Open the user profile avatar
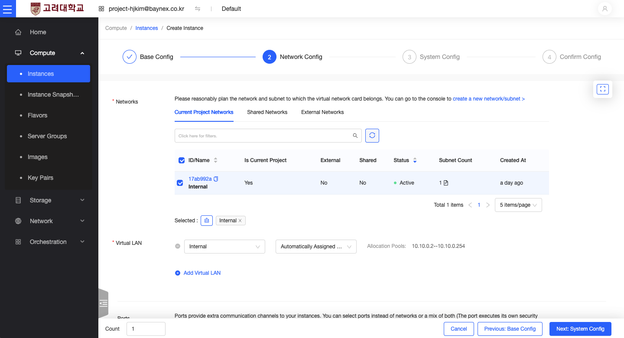The image size is (624, 338). coord(605,9)
